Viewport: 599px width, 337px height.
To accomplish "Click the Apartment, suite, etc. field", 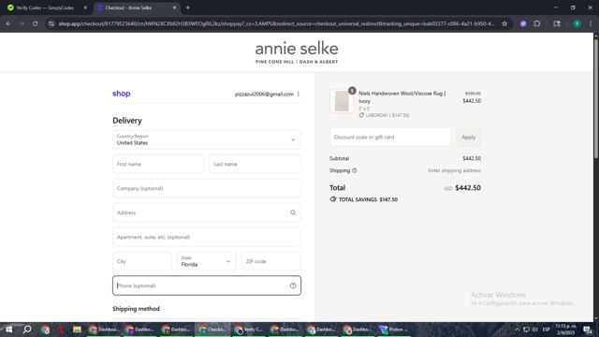I will point(207,237).
